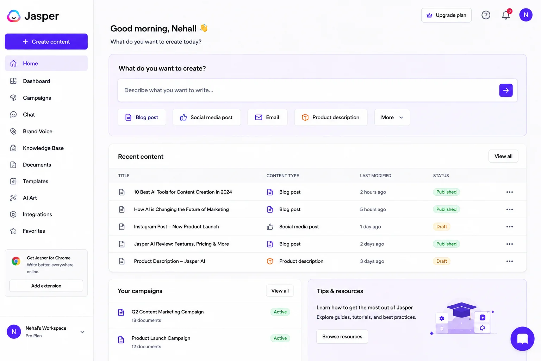This screenshot has height=361, width=541.
Task: Click the Home icon in sidebar
Action: click(13, 63)
